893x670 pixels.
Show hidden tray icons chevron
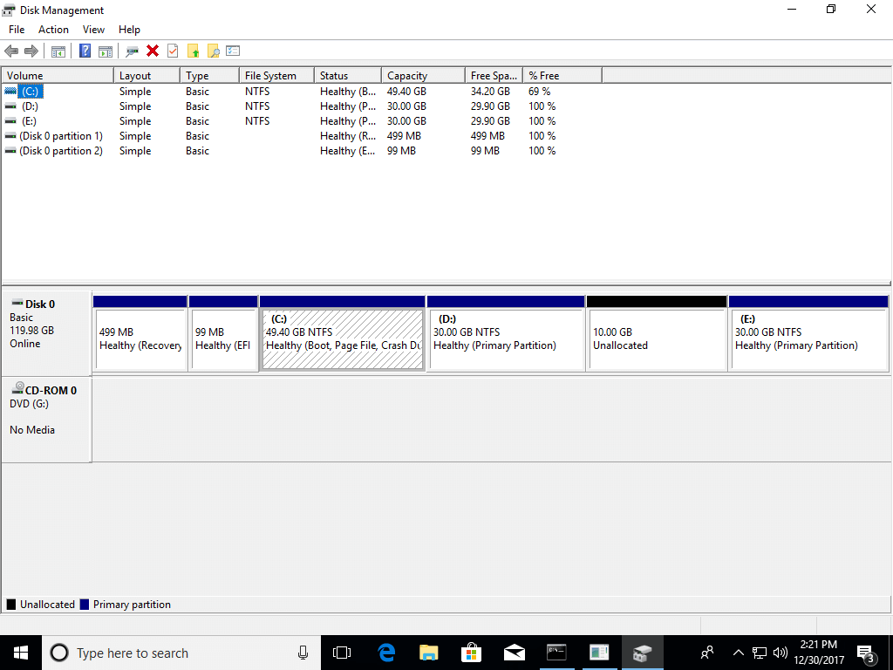[738, 653]
